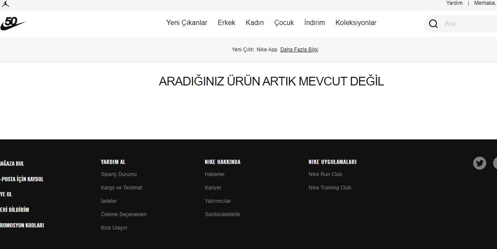This screenshot has height=249, width=497.
Task: Go to the Nike 50 swoosh home logo
Action: [13, 24]
